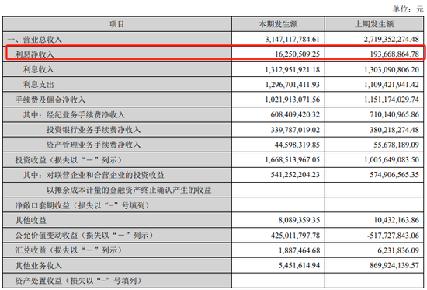Select the 手续费及佣金净收入 row label
This screenshot has height=290, width=427.
click(x=50, y=100)
